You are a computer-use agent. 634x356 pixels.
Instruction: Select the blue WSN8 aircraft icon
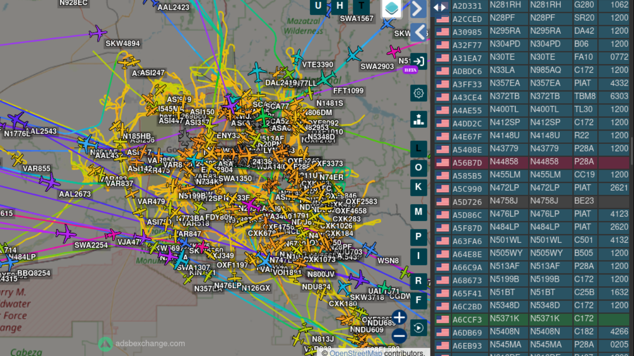(x=370, y=249)
